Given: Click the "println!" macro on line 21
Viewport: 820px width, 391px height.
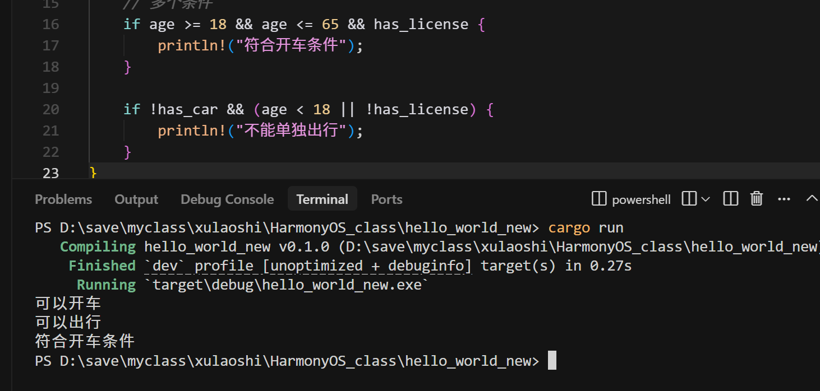Looking at the screenshot, I should (x=192, y=131).
